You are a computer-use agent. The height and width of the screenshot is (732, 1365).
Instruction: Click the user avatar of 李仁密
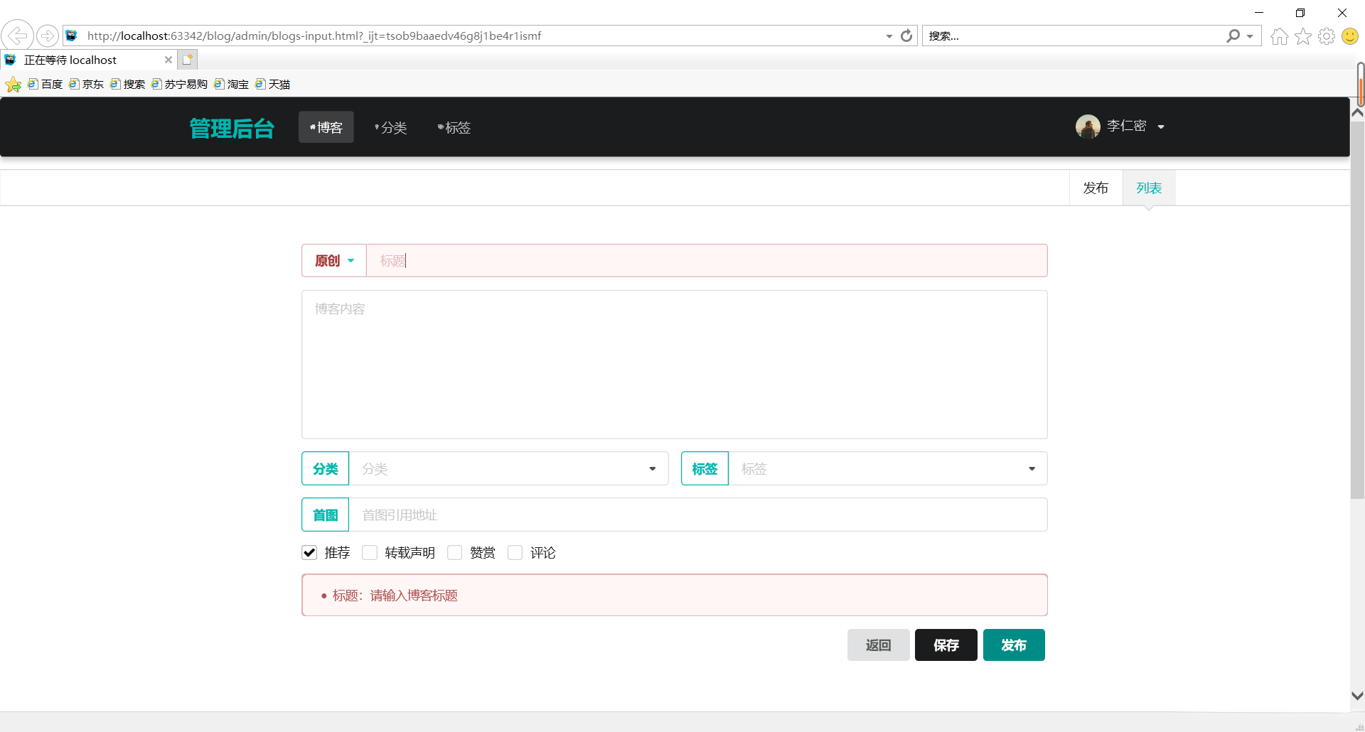click(x=1088, y=127)
